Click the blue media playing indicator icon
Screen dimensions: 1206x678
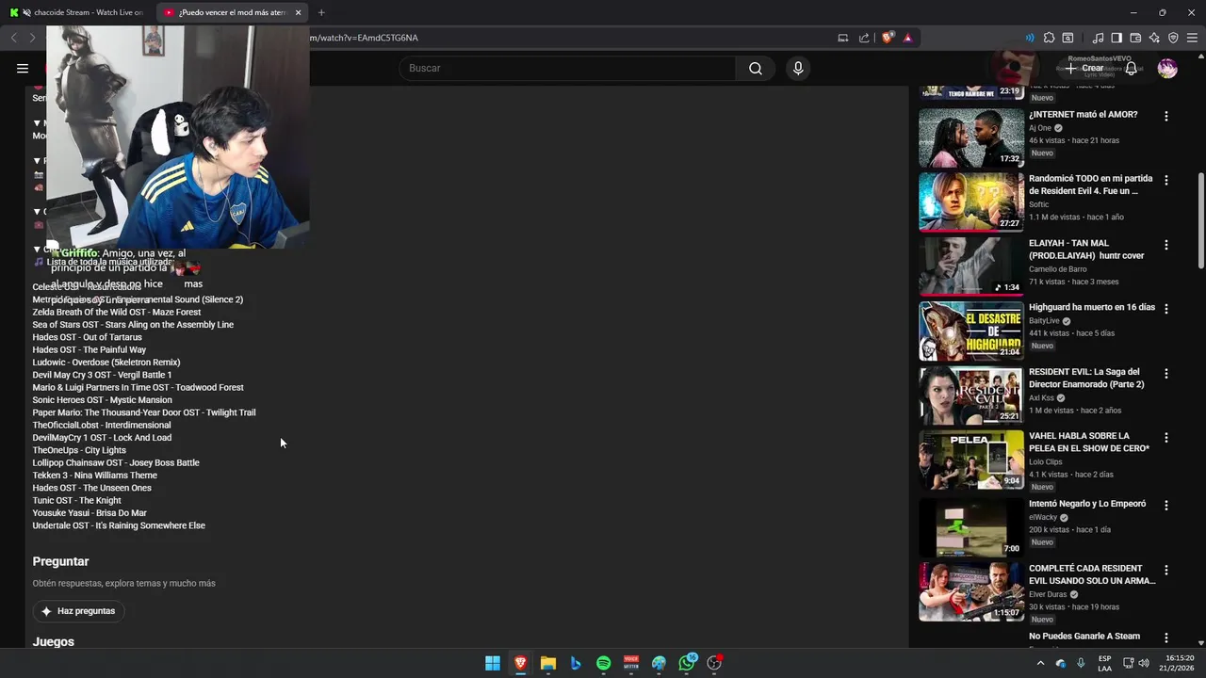coord(1029,38)
